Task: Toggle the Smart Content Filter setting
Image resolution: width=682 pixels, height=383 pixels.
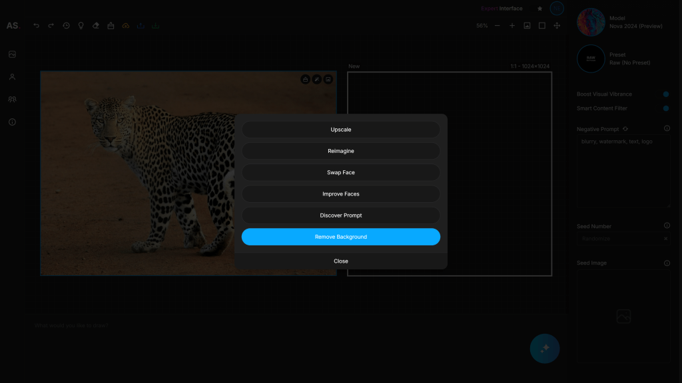Action: (x=666, y=108)
